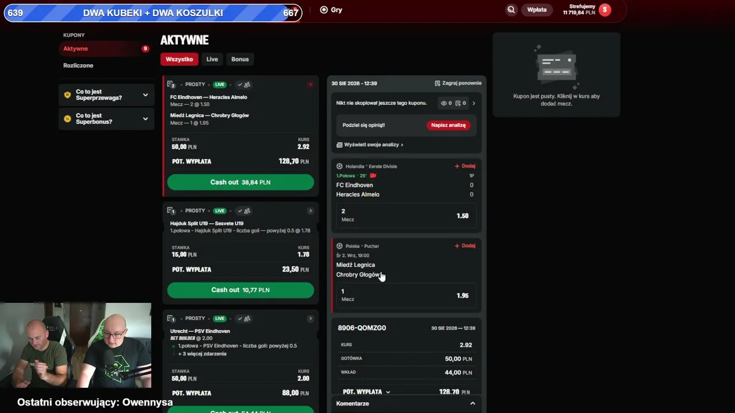Open the red user avatar menu
The image size is (735, 413).
604,10
